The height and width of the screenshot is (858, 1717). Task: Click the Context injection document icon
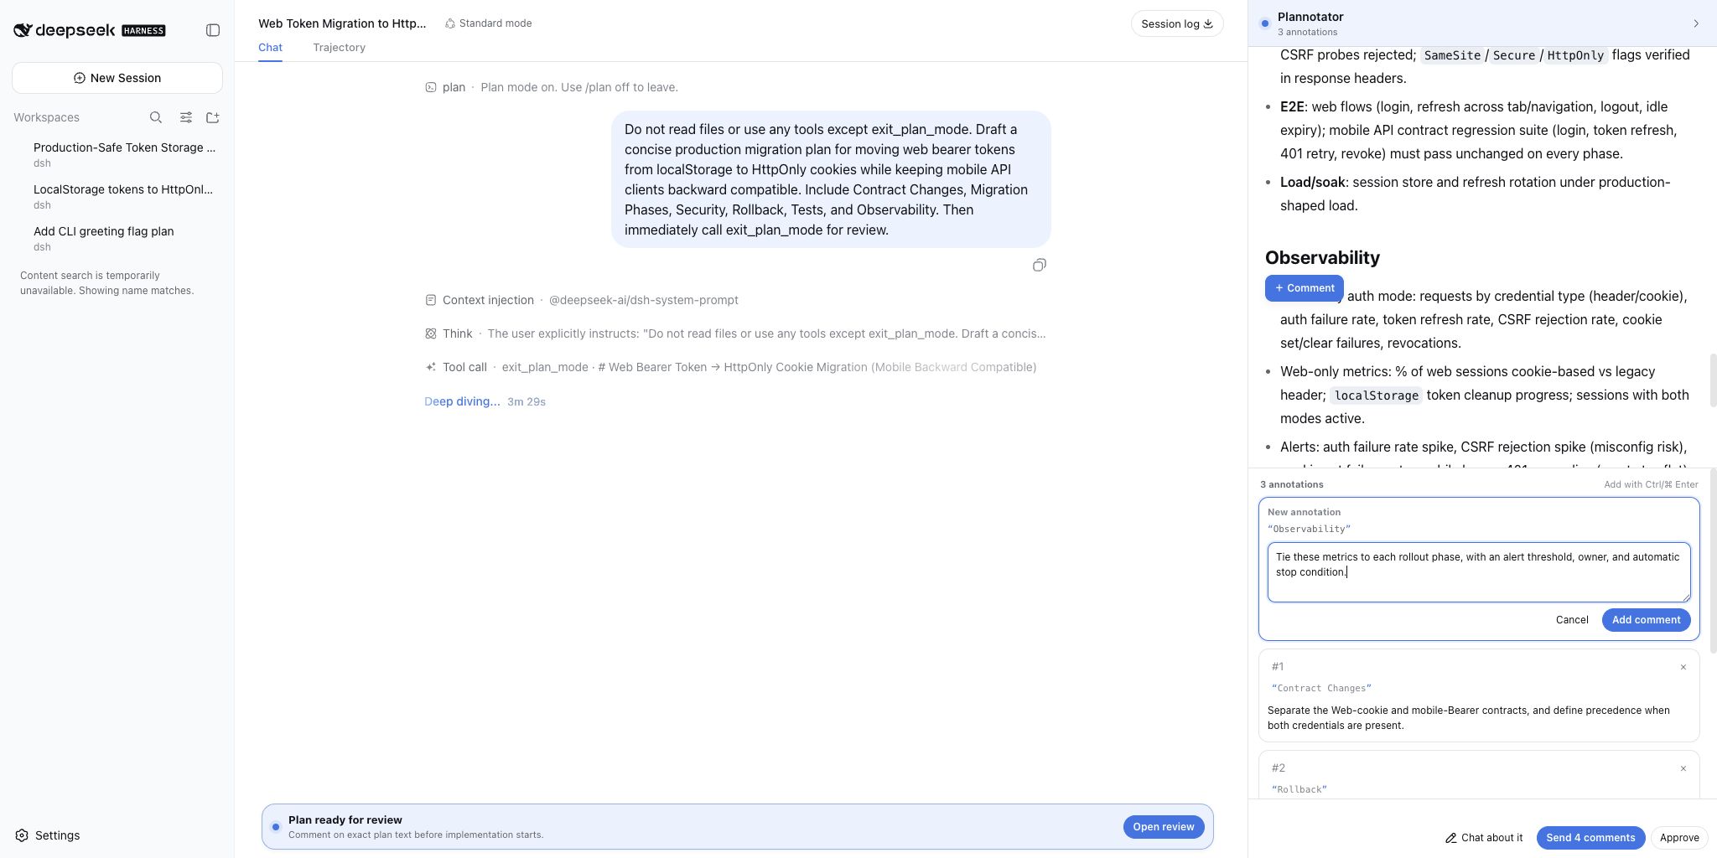(431, 300)
